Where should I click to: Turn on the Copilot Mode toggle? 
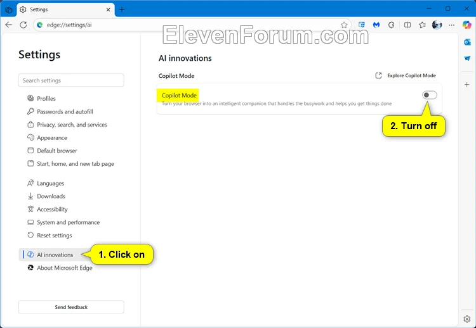coord(429,95)
